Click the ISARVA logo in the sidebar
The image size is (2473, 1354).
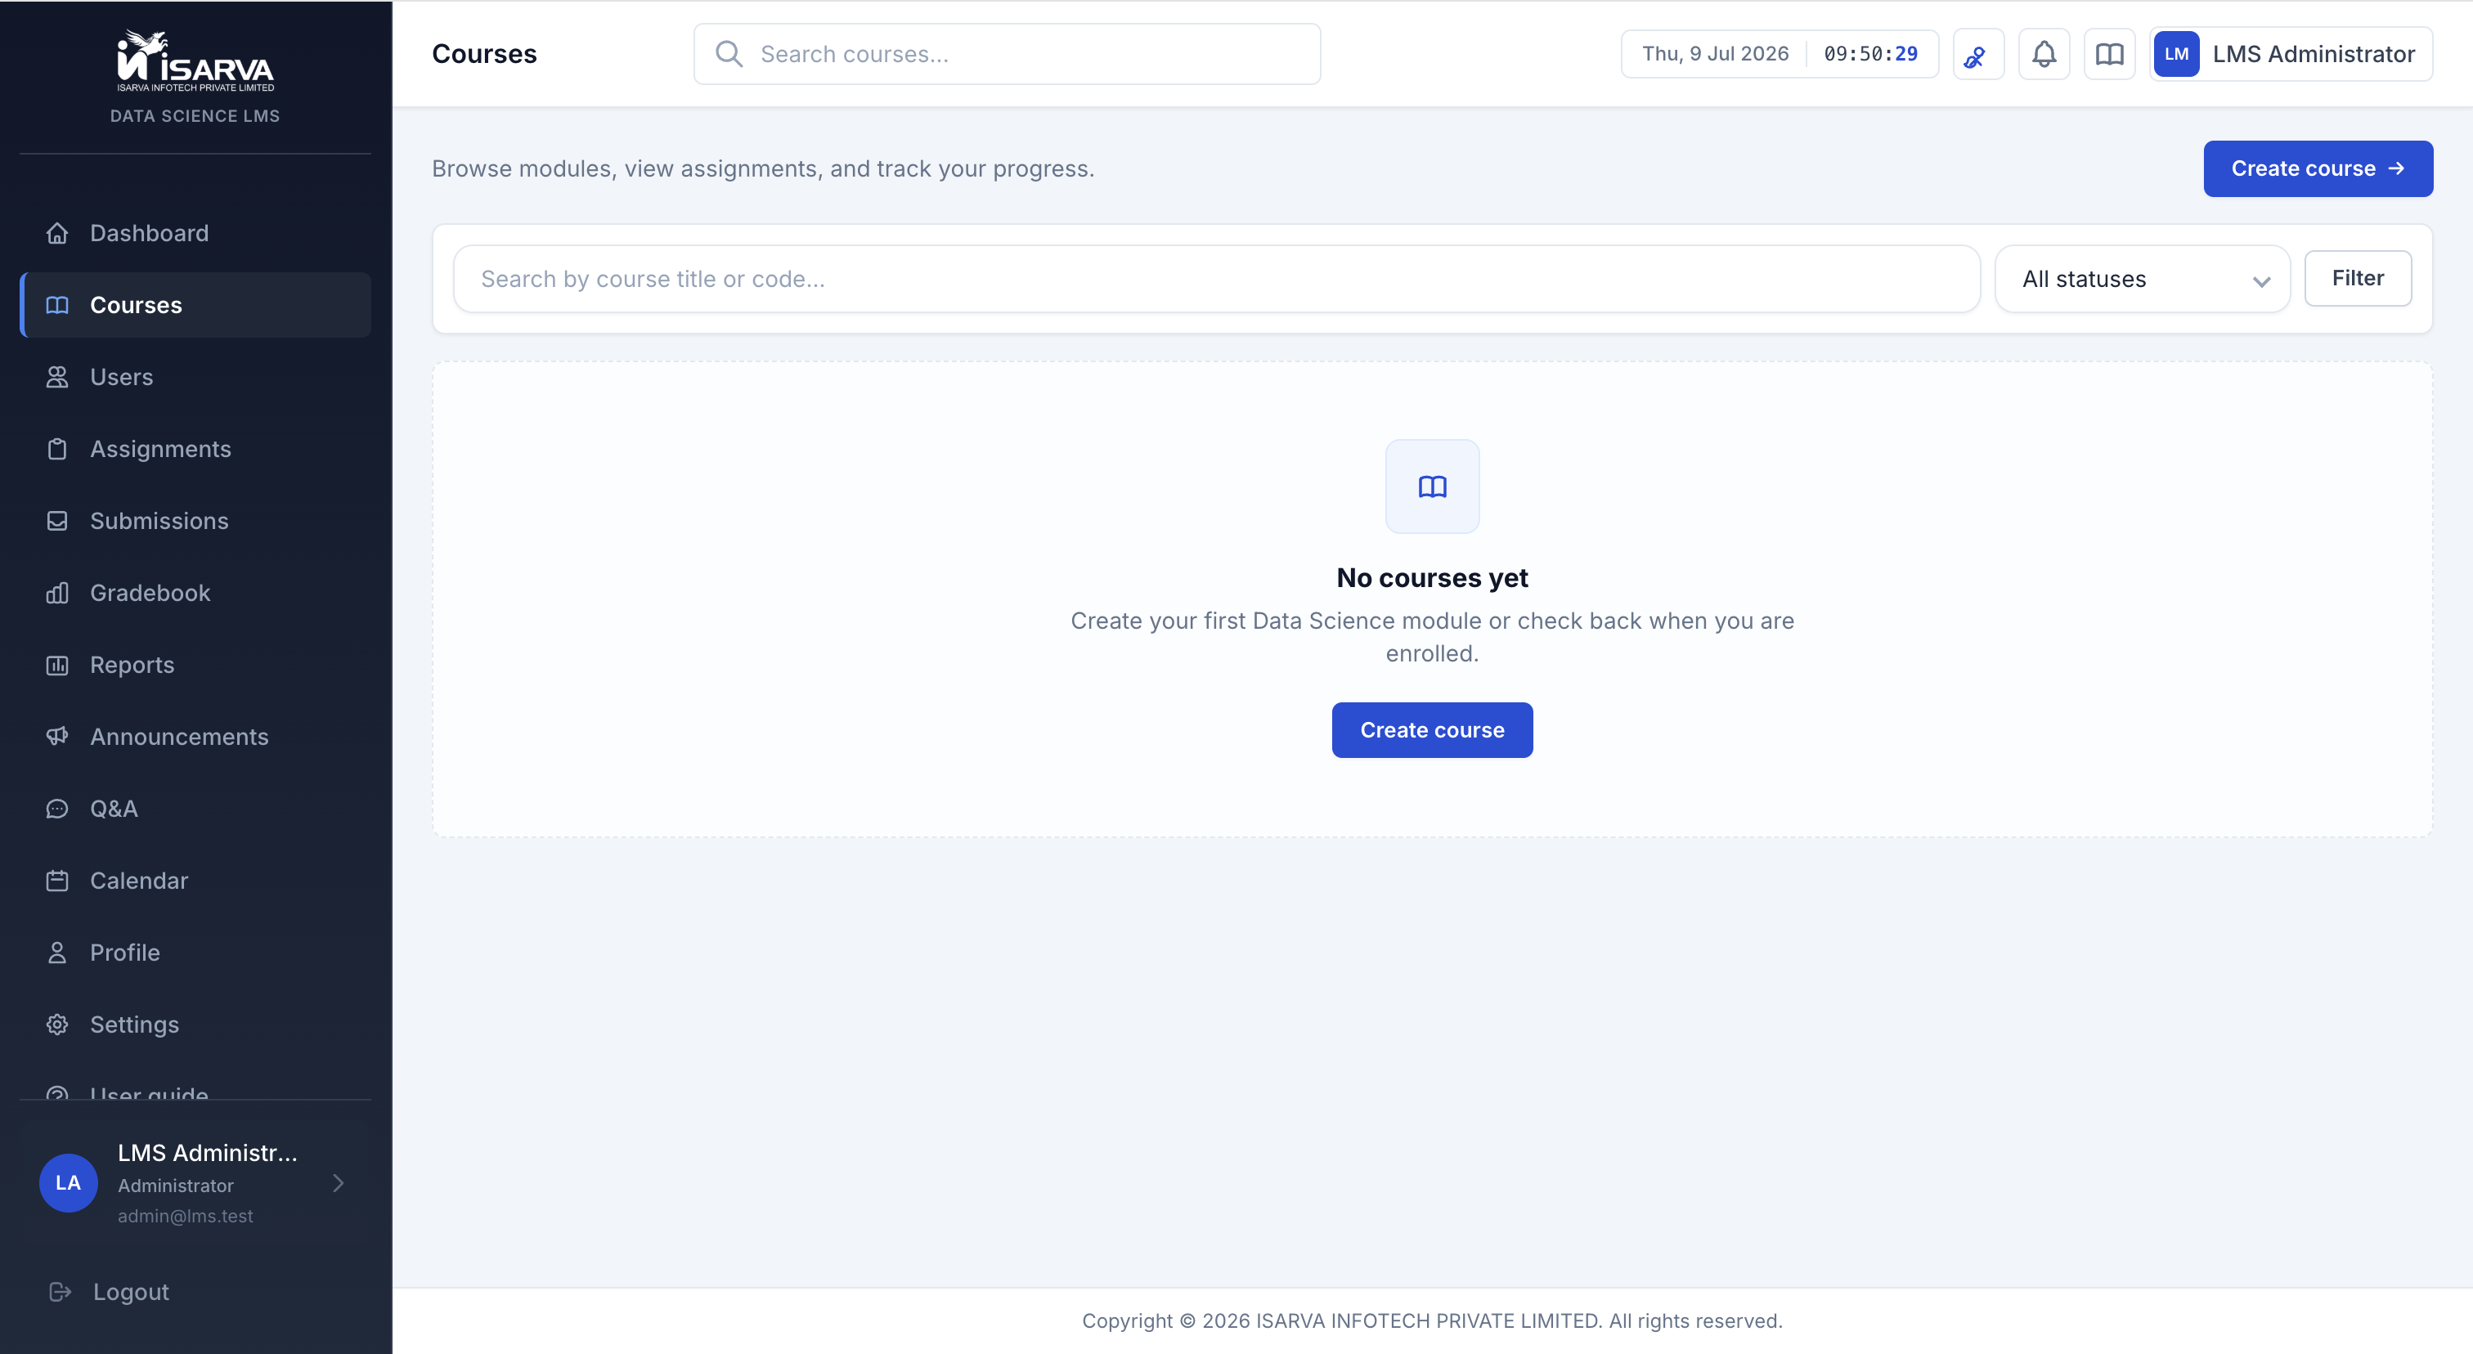(195, 61)
